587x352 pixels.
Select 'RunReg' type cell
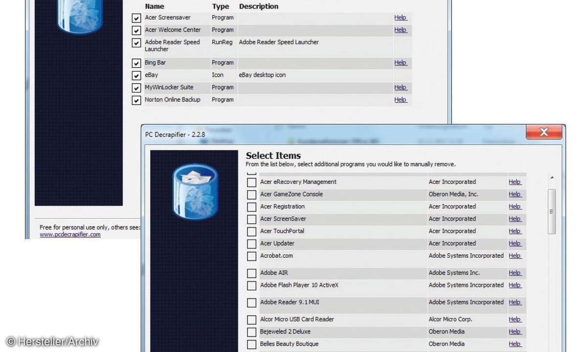click(x=222, y=42)
